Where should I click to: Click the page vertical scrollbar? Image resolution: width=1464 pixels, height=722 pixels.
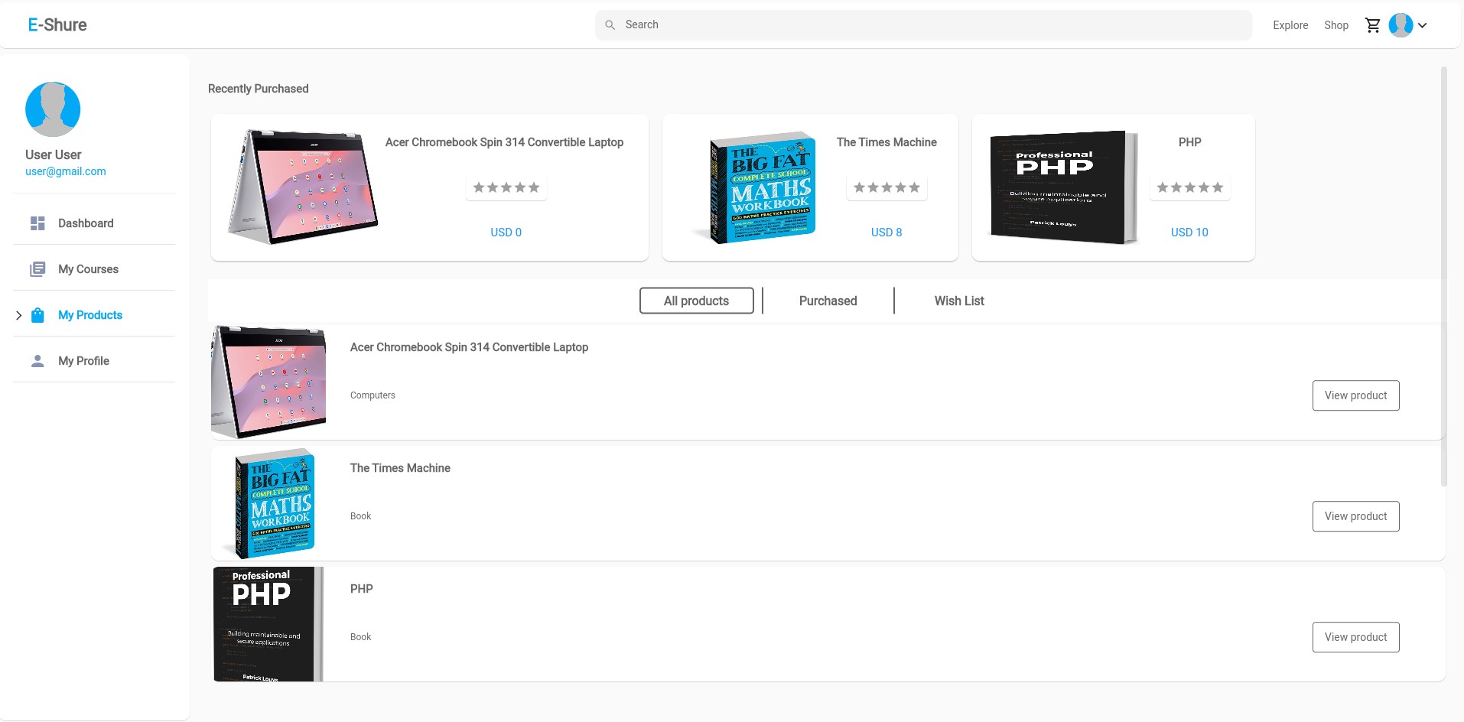click(1444, 277)
